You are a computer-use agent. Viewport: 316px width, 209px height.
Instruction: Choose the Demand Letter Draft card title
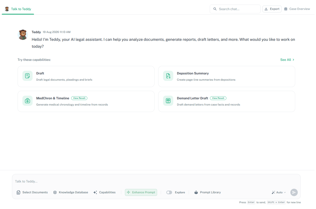[x=192, y=98]
